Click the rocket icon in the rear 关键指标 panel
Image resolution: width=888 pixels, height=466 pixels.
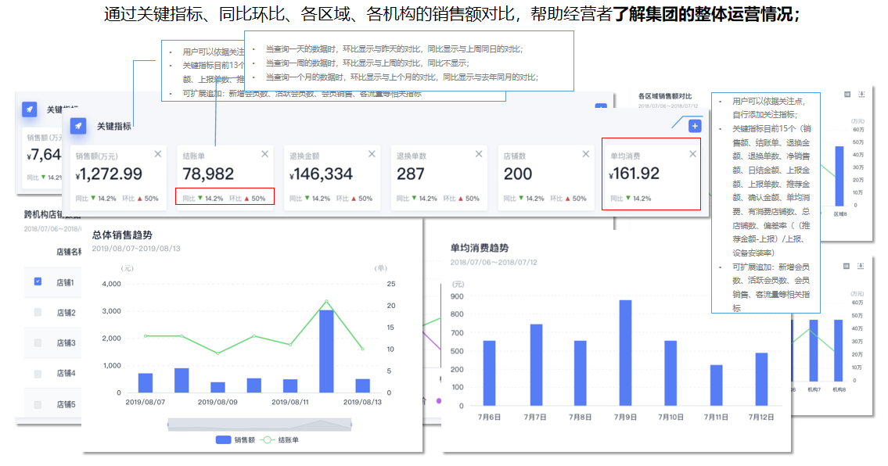pyautogui.click(x=30, y=109)
